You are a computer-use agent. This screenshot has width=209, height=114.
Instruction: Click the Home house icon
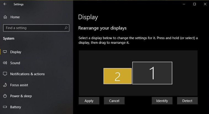5,17
